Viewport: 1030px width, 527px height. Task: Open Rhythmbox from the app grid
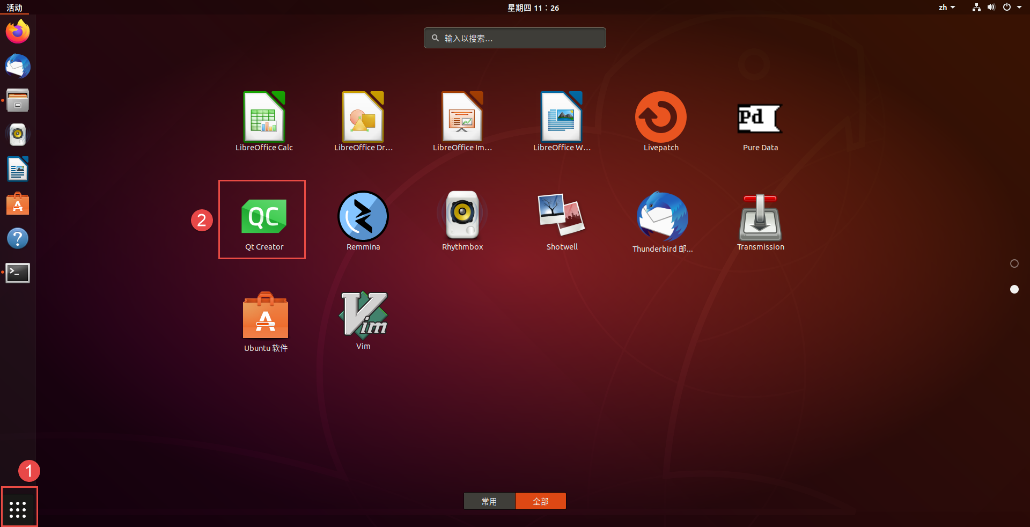[x=462, y=221]
